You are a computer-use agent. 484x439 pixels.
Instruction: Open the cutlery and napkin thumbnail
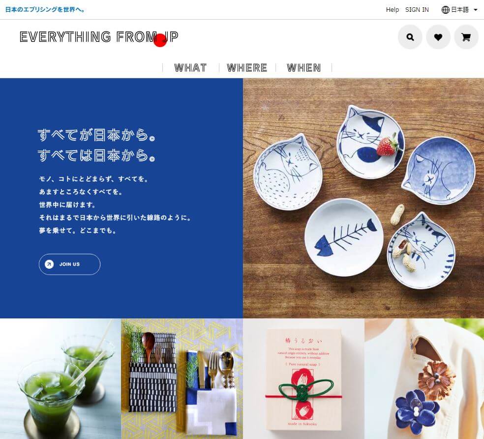[182, 379]
